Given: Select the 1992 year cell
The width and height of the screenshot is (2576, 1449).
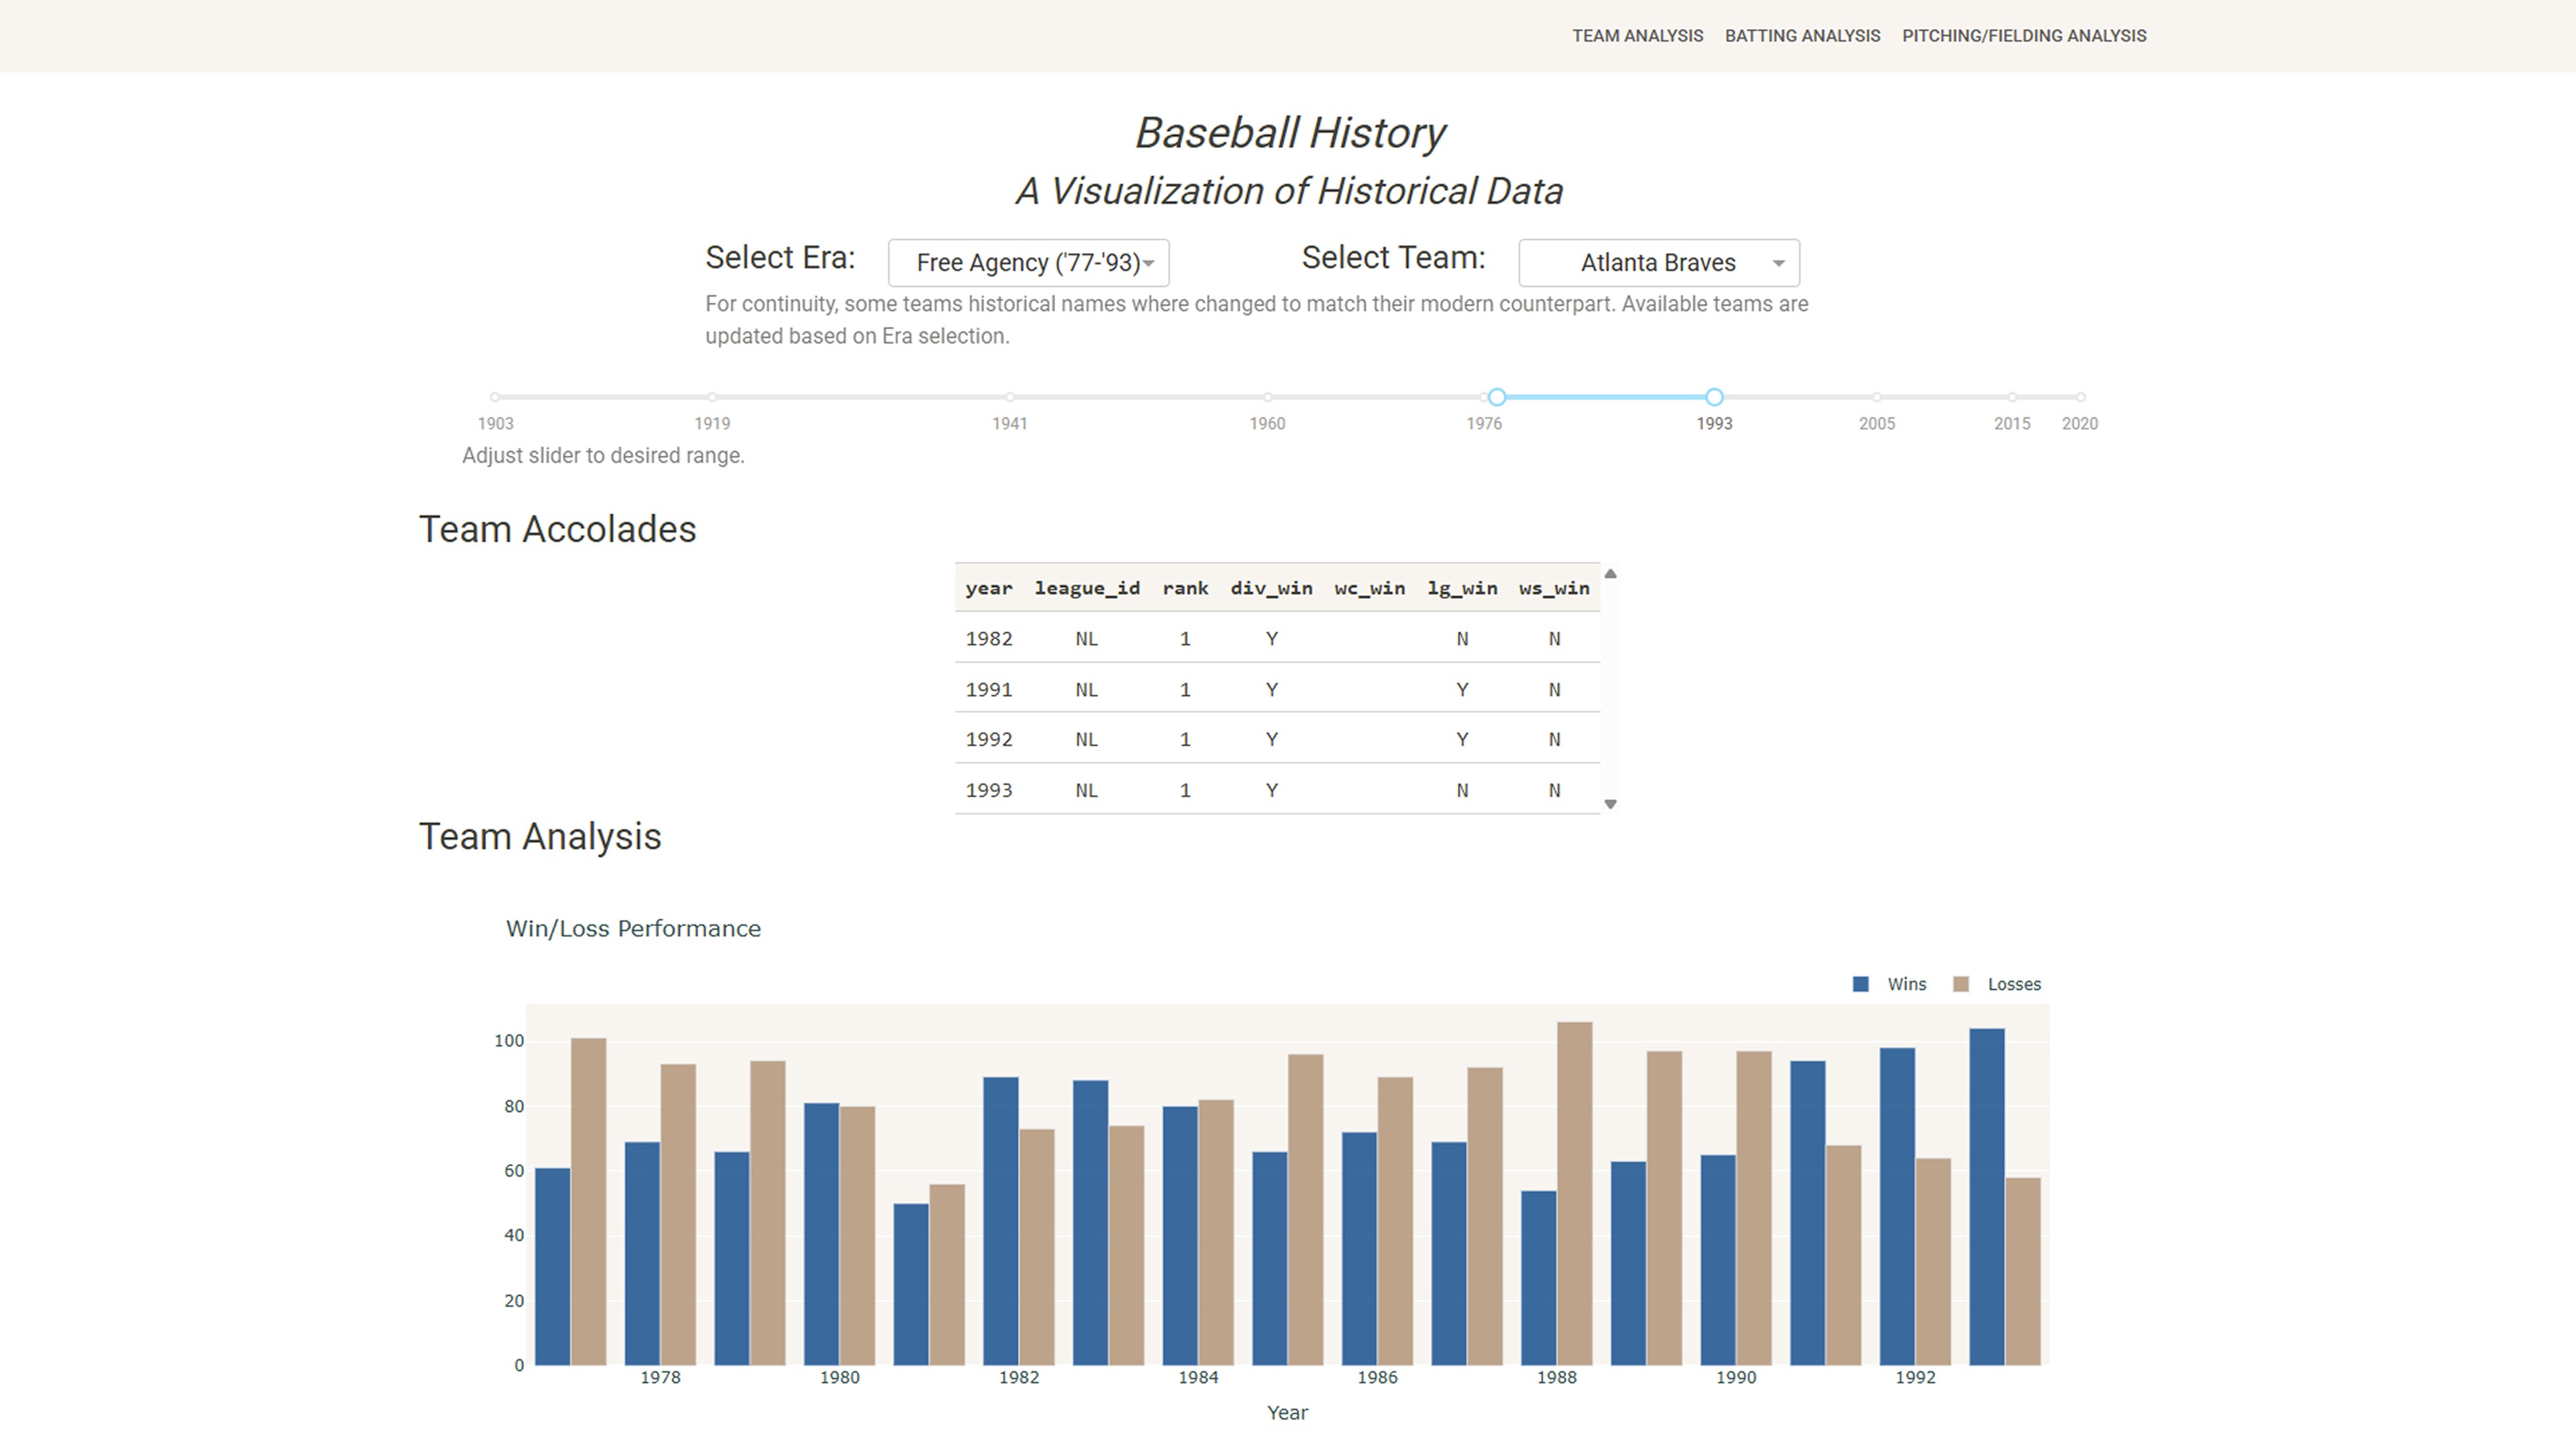Looking at the screenshot, I should point(989,740).
